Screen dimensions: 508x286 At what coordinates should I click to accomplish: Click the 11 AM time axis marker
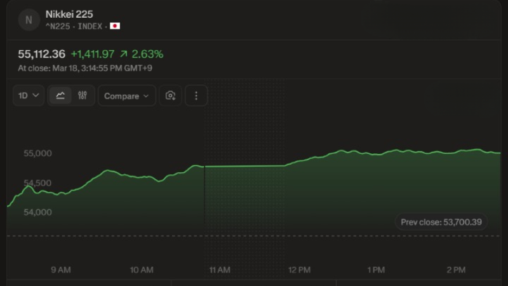pyautogui.click(x=220, y=270)
